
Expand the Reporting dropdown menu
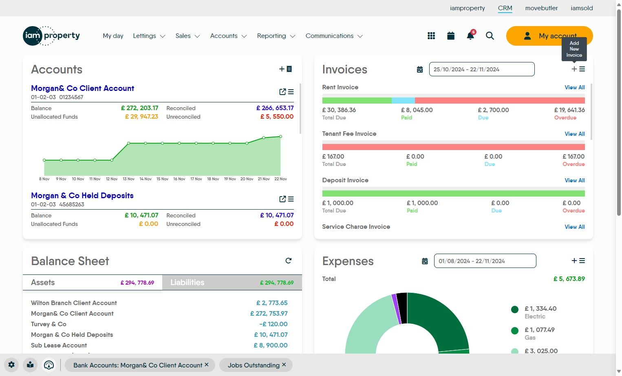(x=276, y=36)
